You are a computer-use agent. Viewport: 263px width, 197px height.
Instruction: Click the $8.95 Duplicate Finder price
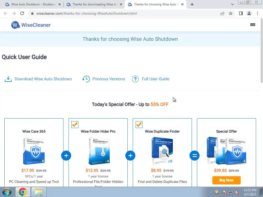(156, 171)
